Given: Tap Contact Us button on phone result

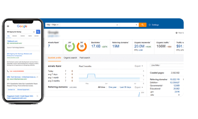Looking at the screenshot, I should coord(11,90).
